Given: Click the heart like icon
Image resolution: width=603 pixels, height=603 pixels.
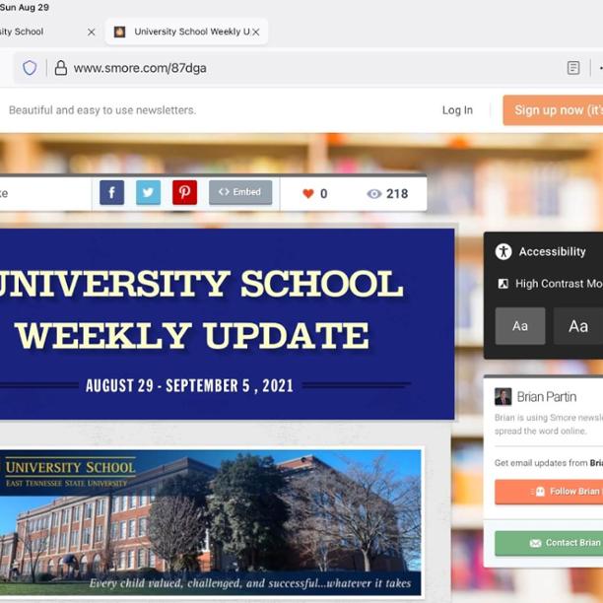Looking at the screenshot, I should tap(307, 194).
